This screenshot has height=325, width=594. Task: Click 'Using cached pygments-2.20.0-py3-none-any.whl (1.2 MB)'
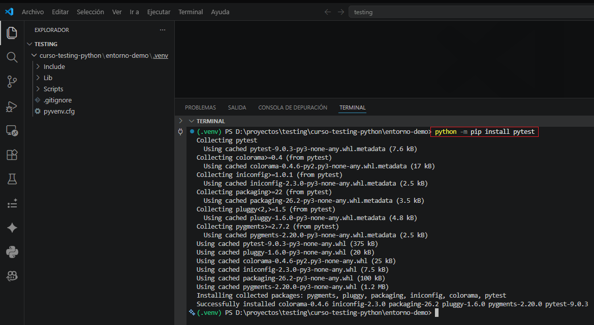[x=293, y=287]
